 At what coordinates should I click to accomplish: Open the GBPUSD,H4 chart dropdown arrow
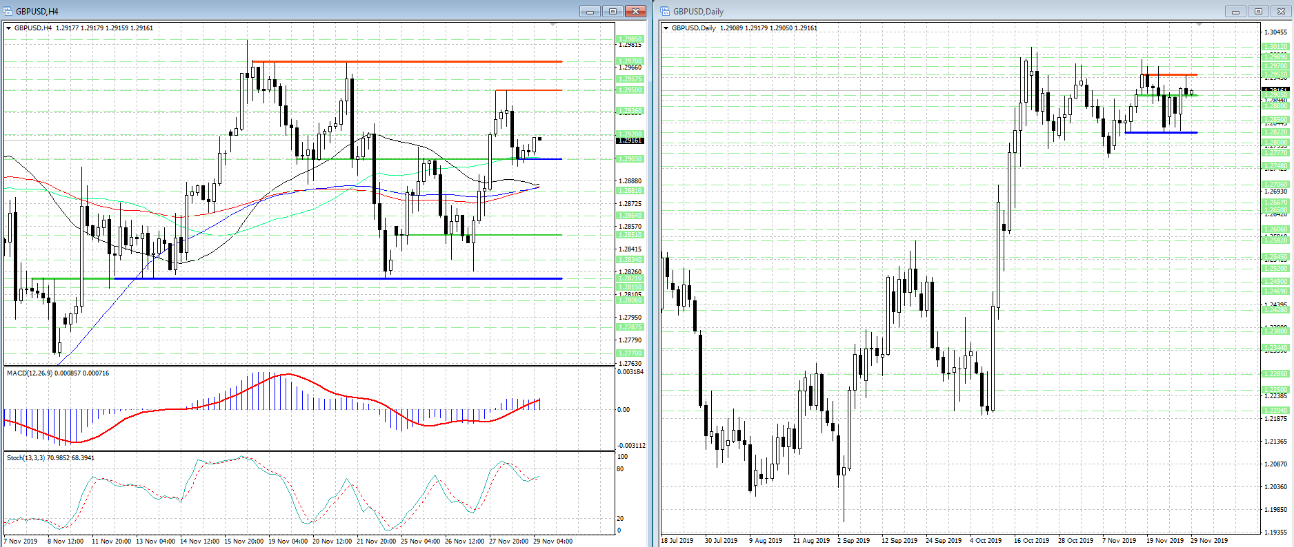(8, 28)
